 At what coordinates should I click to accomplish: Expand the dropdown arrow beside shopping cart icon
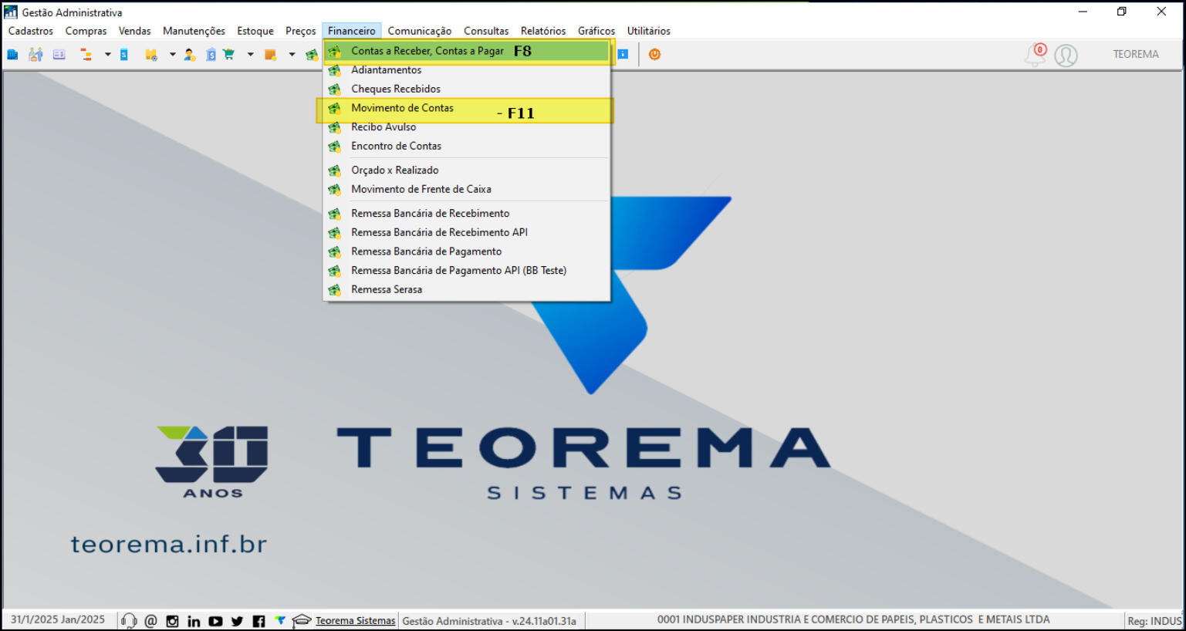(250, 55)
